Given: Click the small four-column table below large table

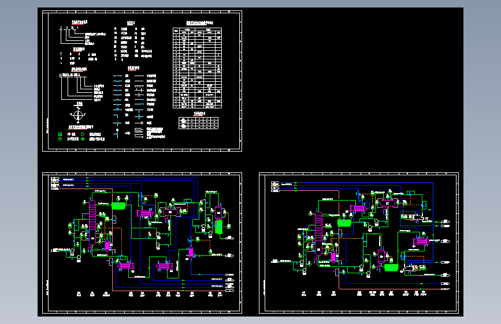Looking at the screenshot, I should click(198, 123).
